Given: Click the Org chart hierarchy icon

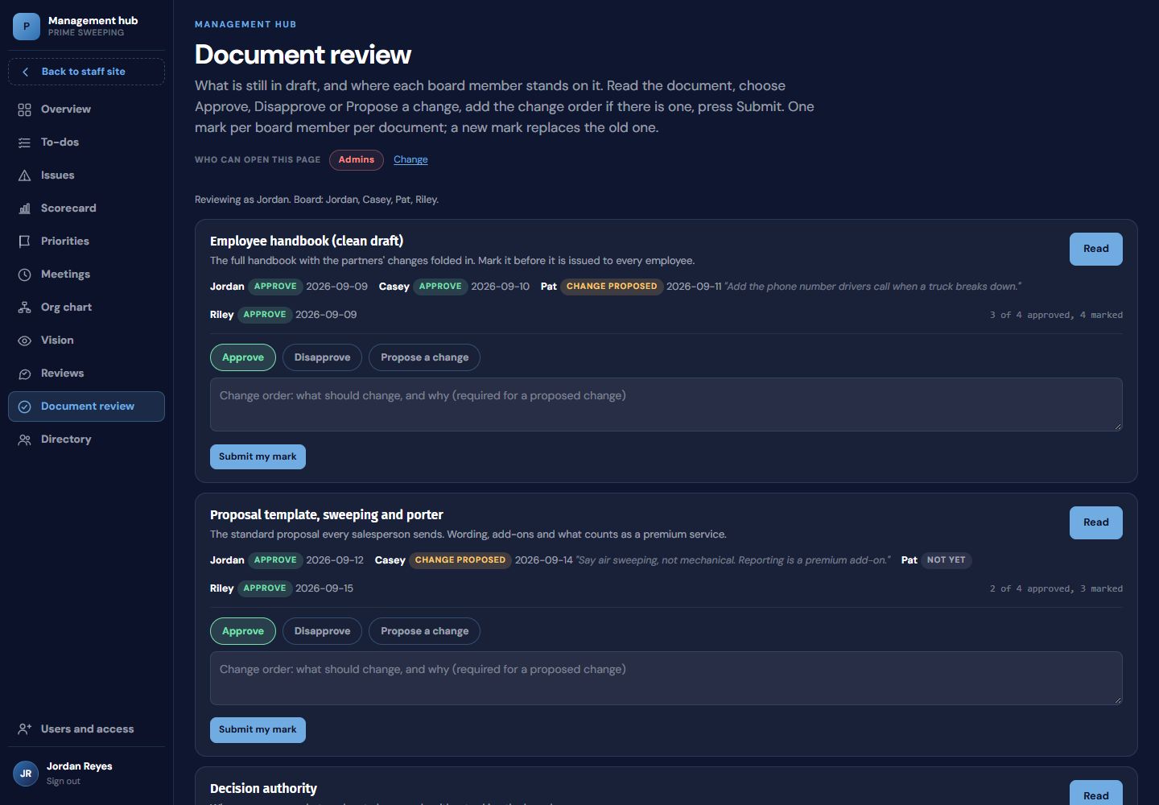Looking at the screenshot, I should pyautogui.click(x=25, y=308).
